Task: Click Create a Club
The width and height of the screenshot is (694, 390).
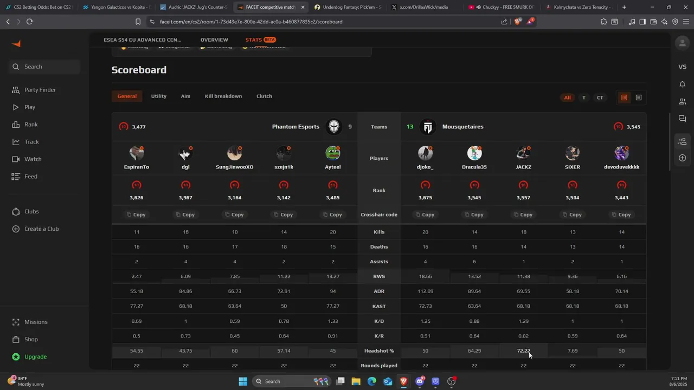Action: tap(41, 229)
